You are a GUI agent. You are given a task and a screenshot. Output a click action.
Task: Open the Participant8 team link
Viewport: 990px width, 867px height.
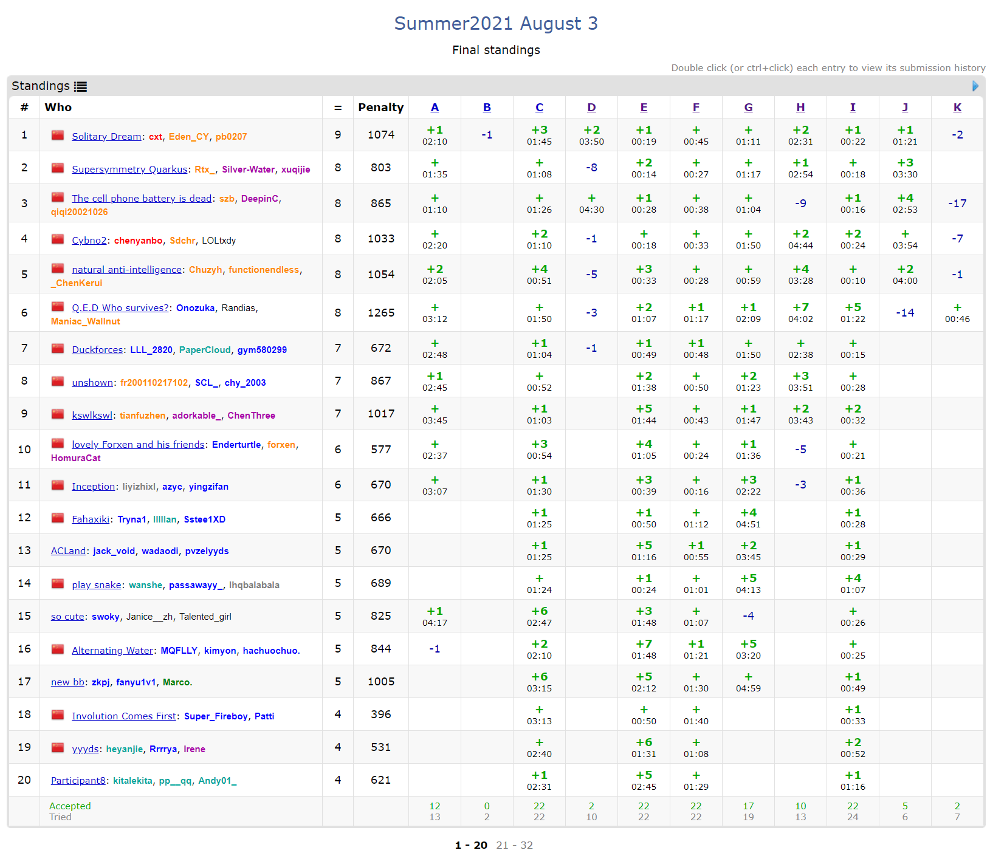pyautogui.click(x=78, y=781)
